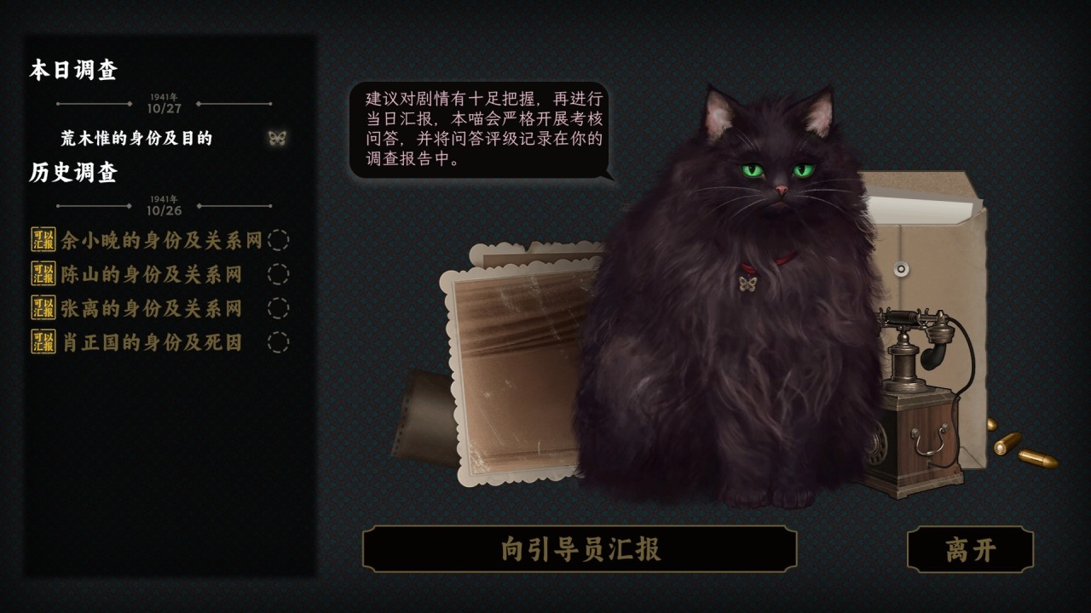The width and height of the screenshot is (1091, 613).
Task: Click the 可以汇报 badge next to 张离
Action: (x=43, y=308)
